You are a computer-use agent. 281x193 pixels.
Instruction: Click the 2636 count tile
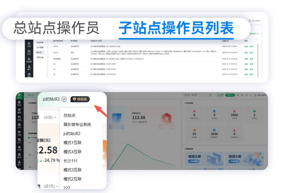[x=214, y=134]
